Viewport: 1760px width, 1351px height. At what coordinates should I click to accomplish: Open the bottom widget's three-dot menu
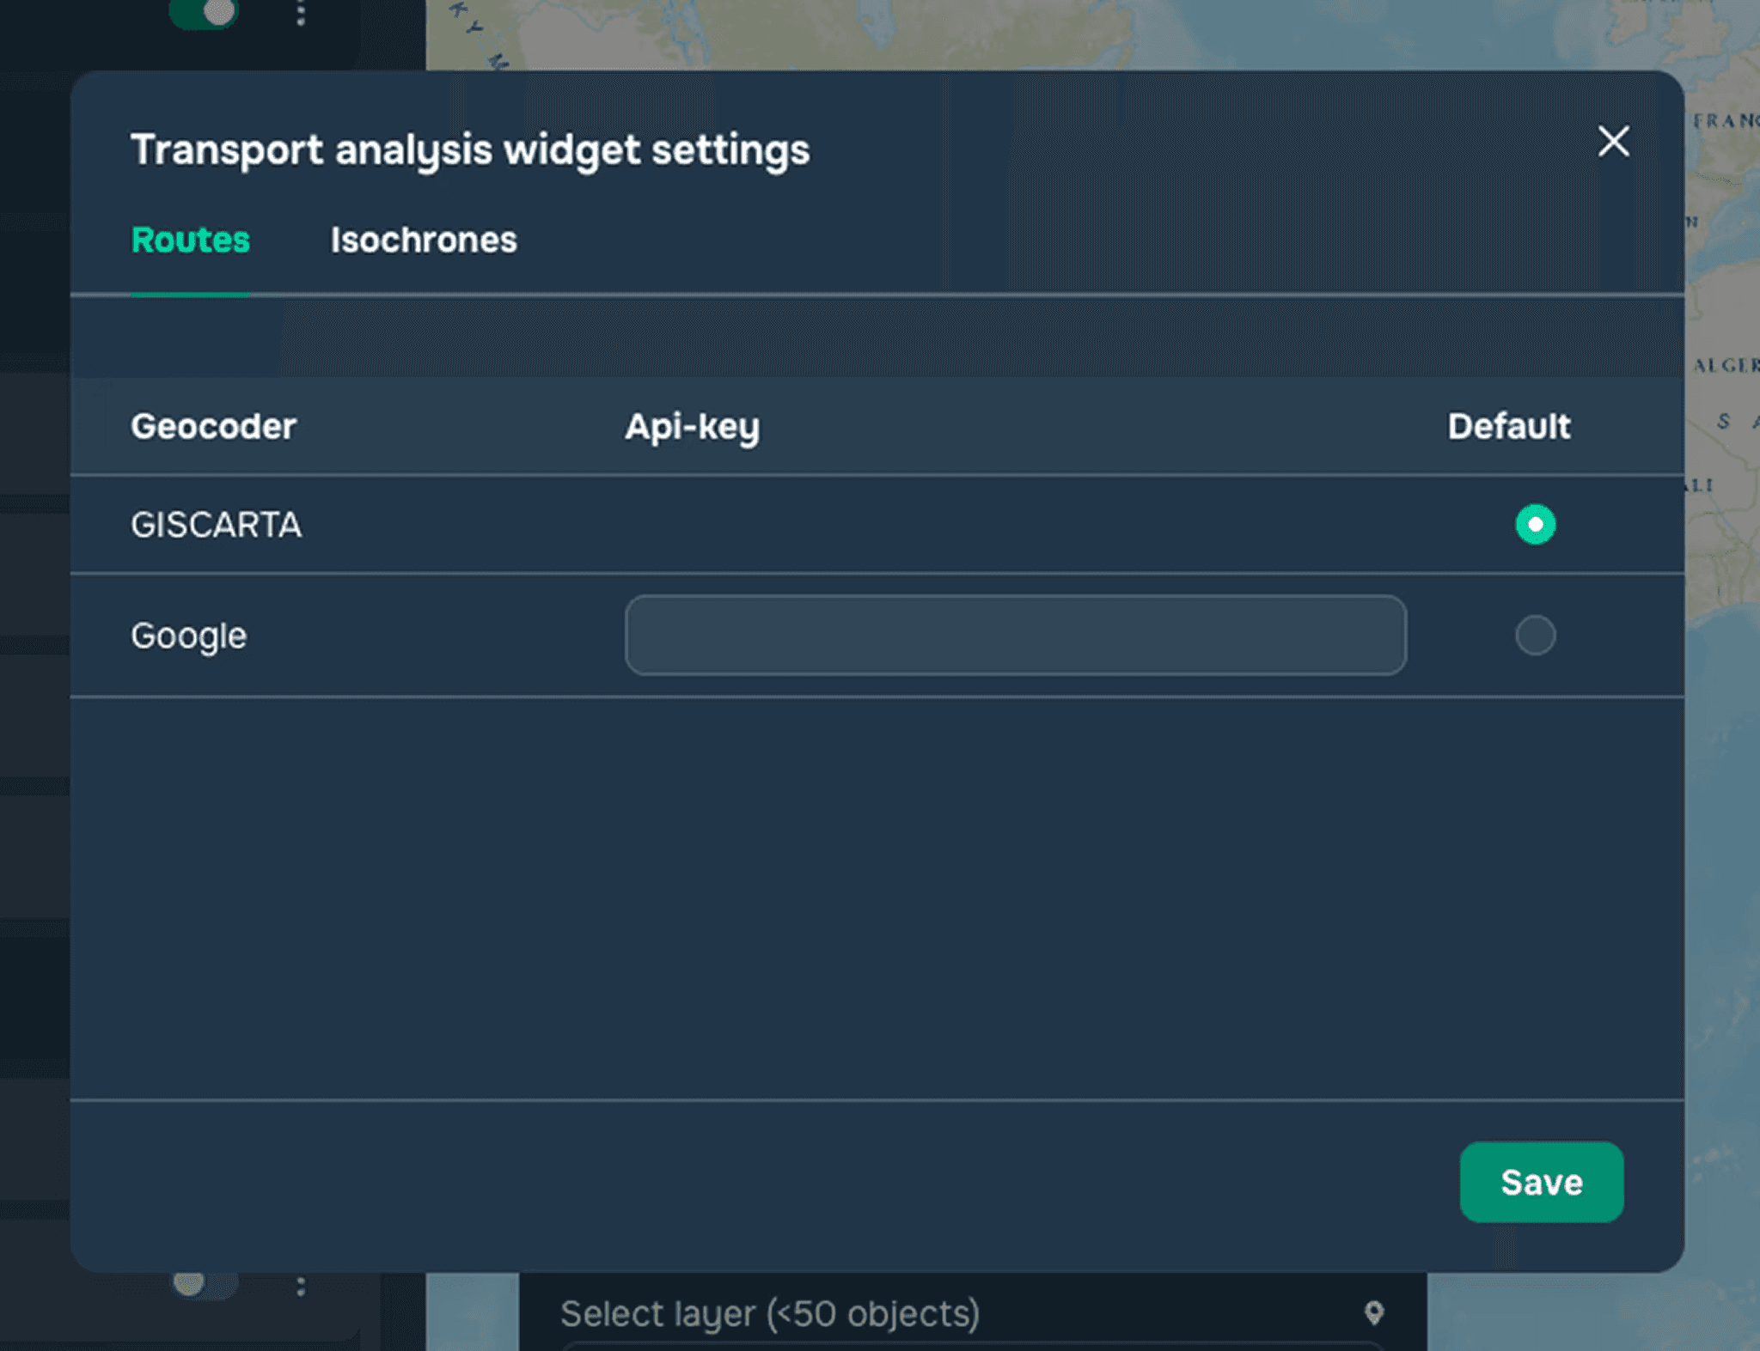point(300,1286)
